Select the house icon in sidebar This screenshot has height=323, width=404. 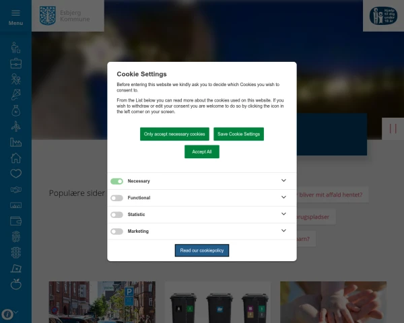pos(15,158)
